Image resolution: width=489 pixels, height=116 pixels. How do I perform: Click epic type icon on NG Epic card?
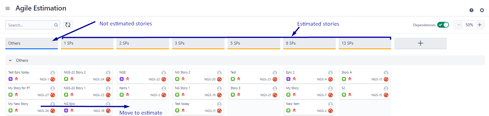pyautogui.click(x=66, y=110)
